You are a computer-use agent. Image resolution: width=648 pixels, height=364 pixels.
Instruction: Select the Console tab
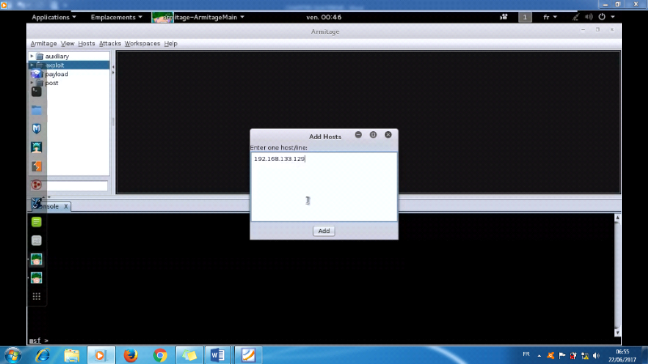(49, 206)
